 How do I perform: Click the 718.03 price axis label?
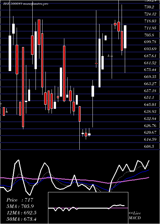tap(150, 21)
